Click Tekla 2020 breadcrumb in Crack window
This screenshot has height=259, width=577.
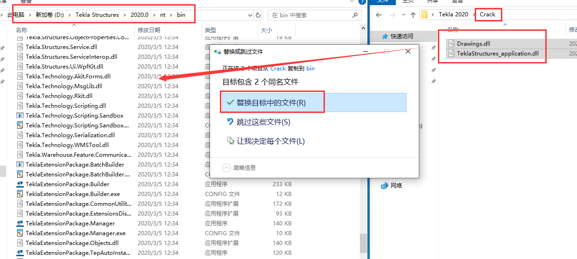(453, 14)
